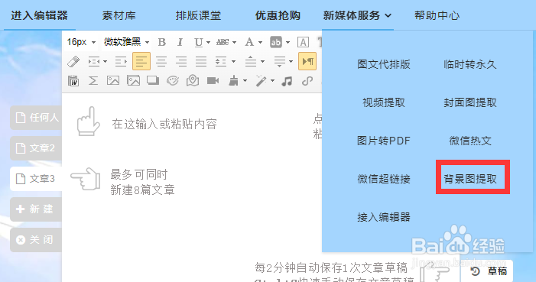
Task: Select 视频提取 from the services menu
Action: [384, 102]
